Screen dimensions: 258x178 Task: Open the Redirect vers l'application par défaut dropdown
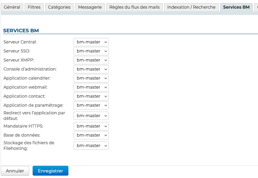pyautogui.click(x=91, y=116)
